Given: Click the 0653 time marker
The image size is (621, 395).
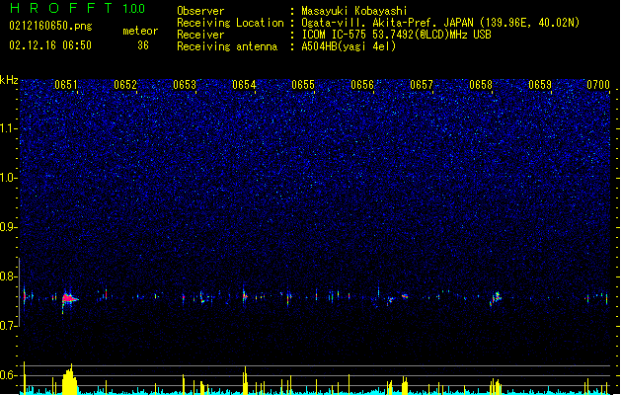Looking at the screenshot, I should pyautogui.click(x=185, y=85).
